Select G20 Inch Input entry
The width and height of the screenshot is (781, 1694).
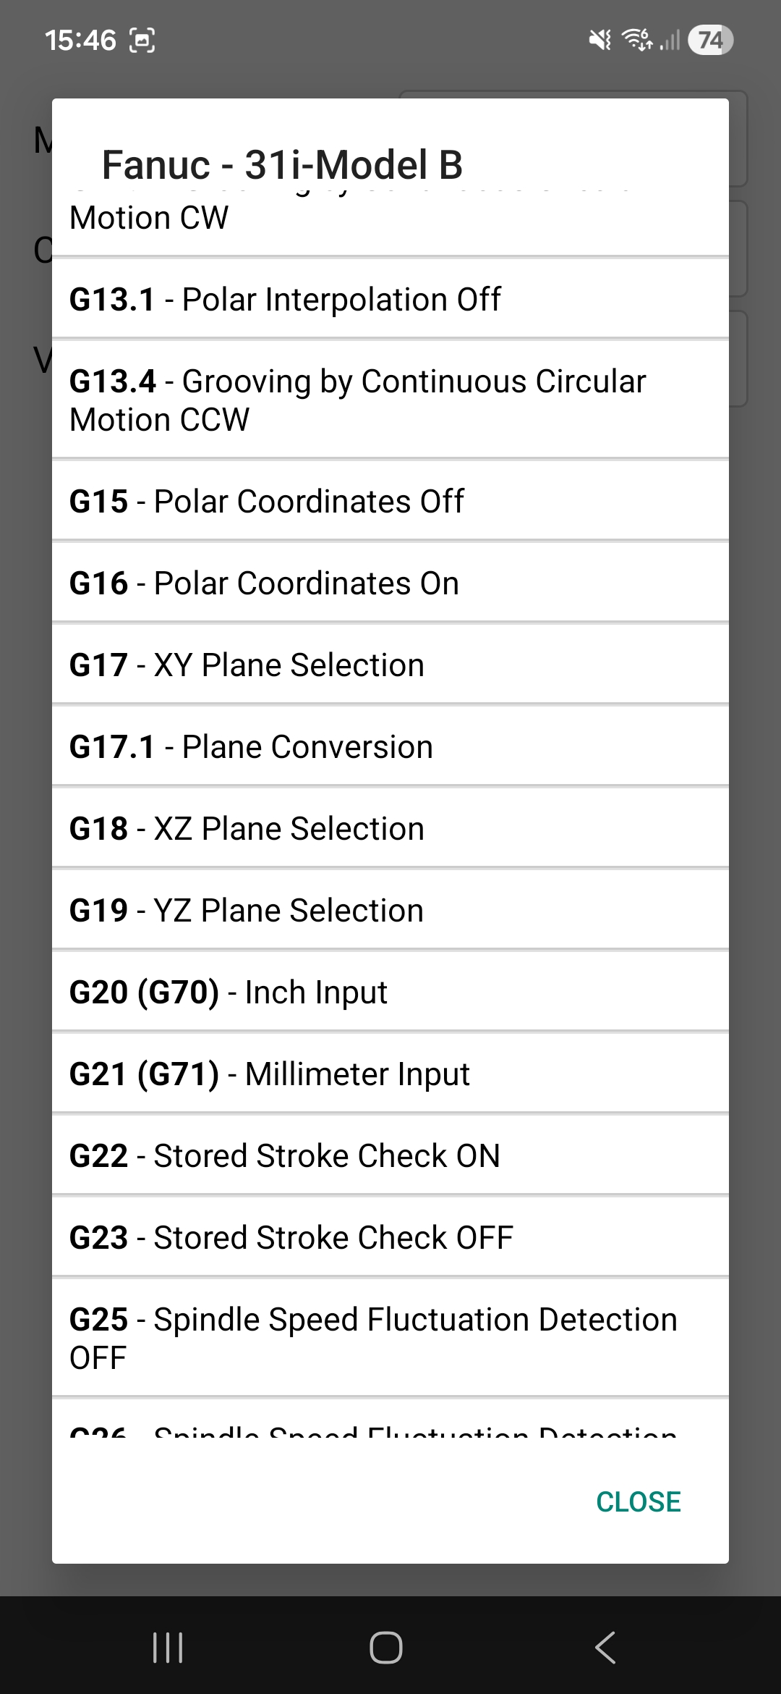(x=390, y=991)
